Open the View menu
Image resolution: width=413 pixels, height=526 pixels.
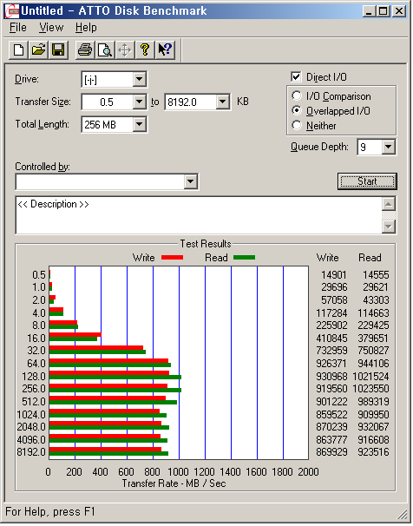(51, 27)
